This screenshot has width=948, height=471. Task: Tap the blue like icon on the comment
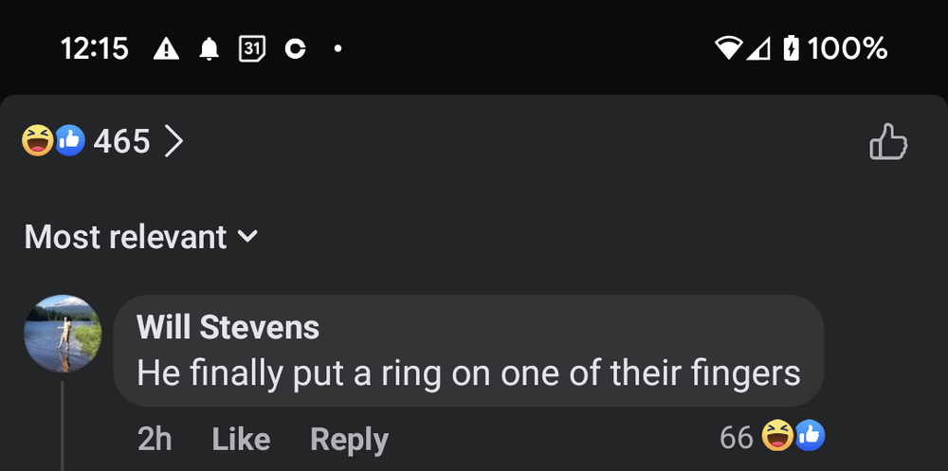(811, 436)
